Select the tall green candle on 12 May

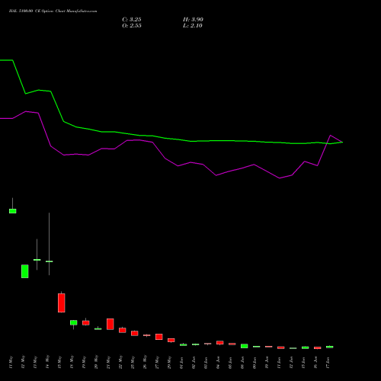point(25,271)
